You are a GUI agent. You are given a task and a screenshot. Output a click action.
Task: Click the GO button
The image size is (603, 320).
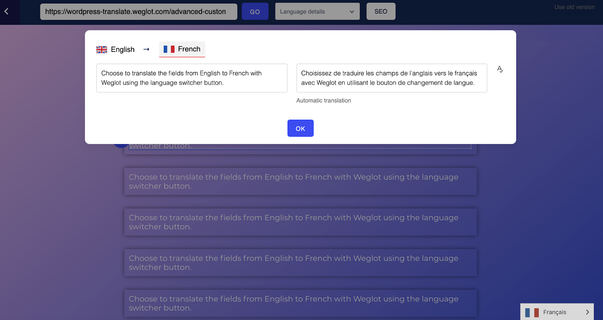(x=255, y=12)
